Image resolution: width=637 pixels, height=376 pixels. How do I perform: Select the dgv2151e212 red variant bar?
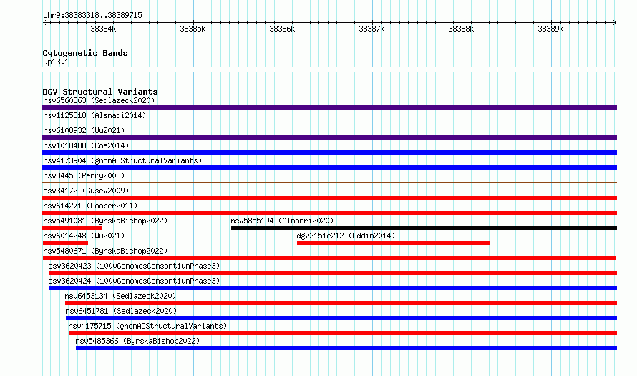click(x=393, y=243)
